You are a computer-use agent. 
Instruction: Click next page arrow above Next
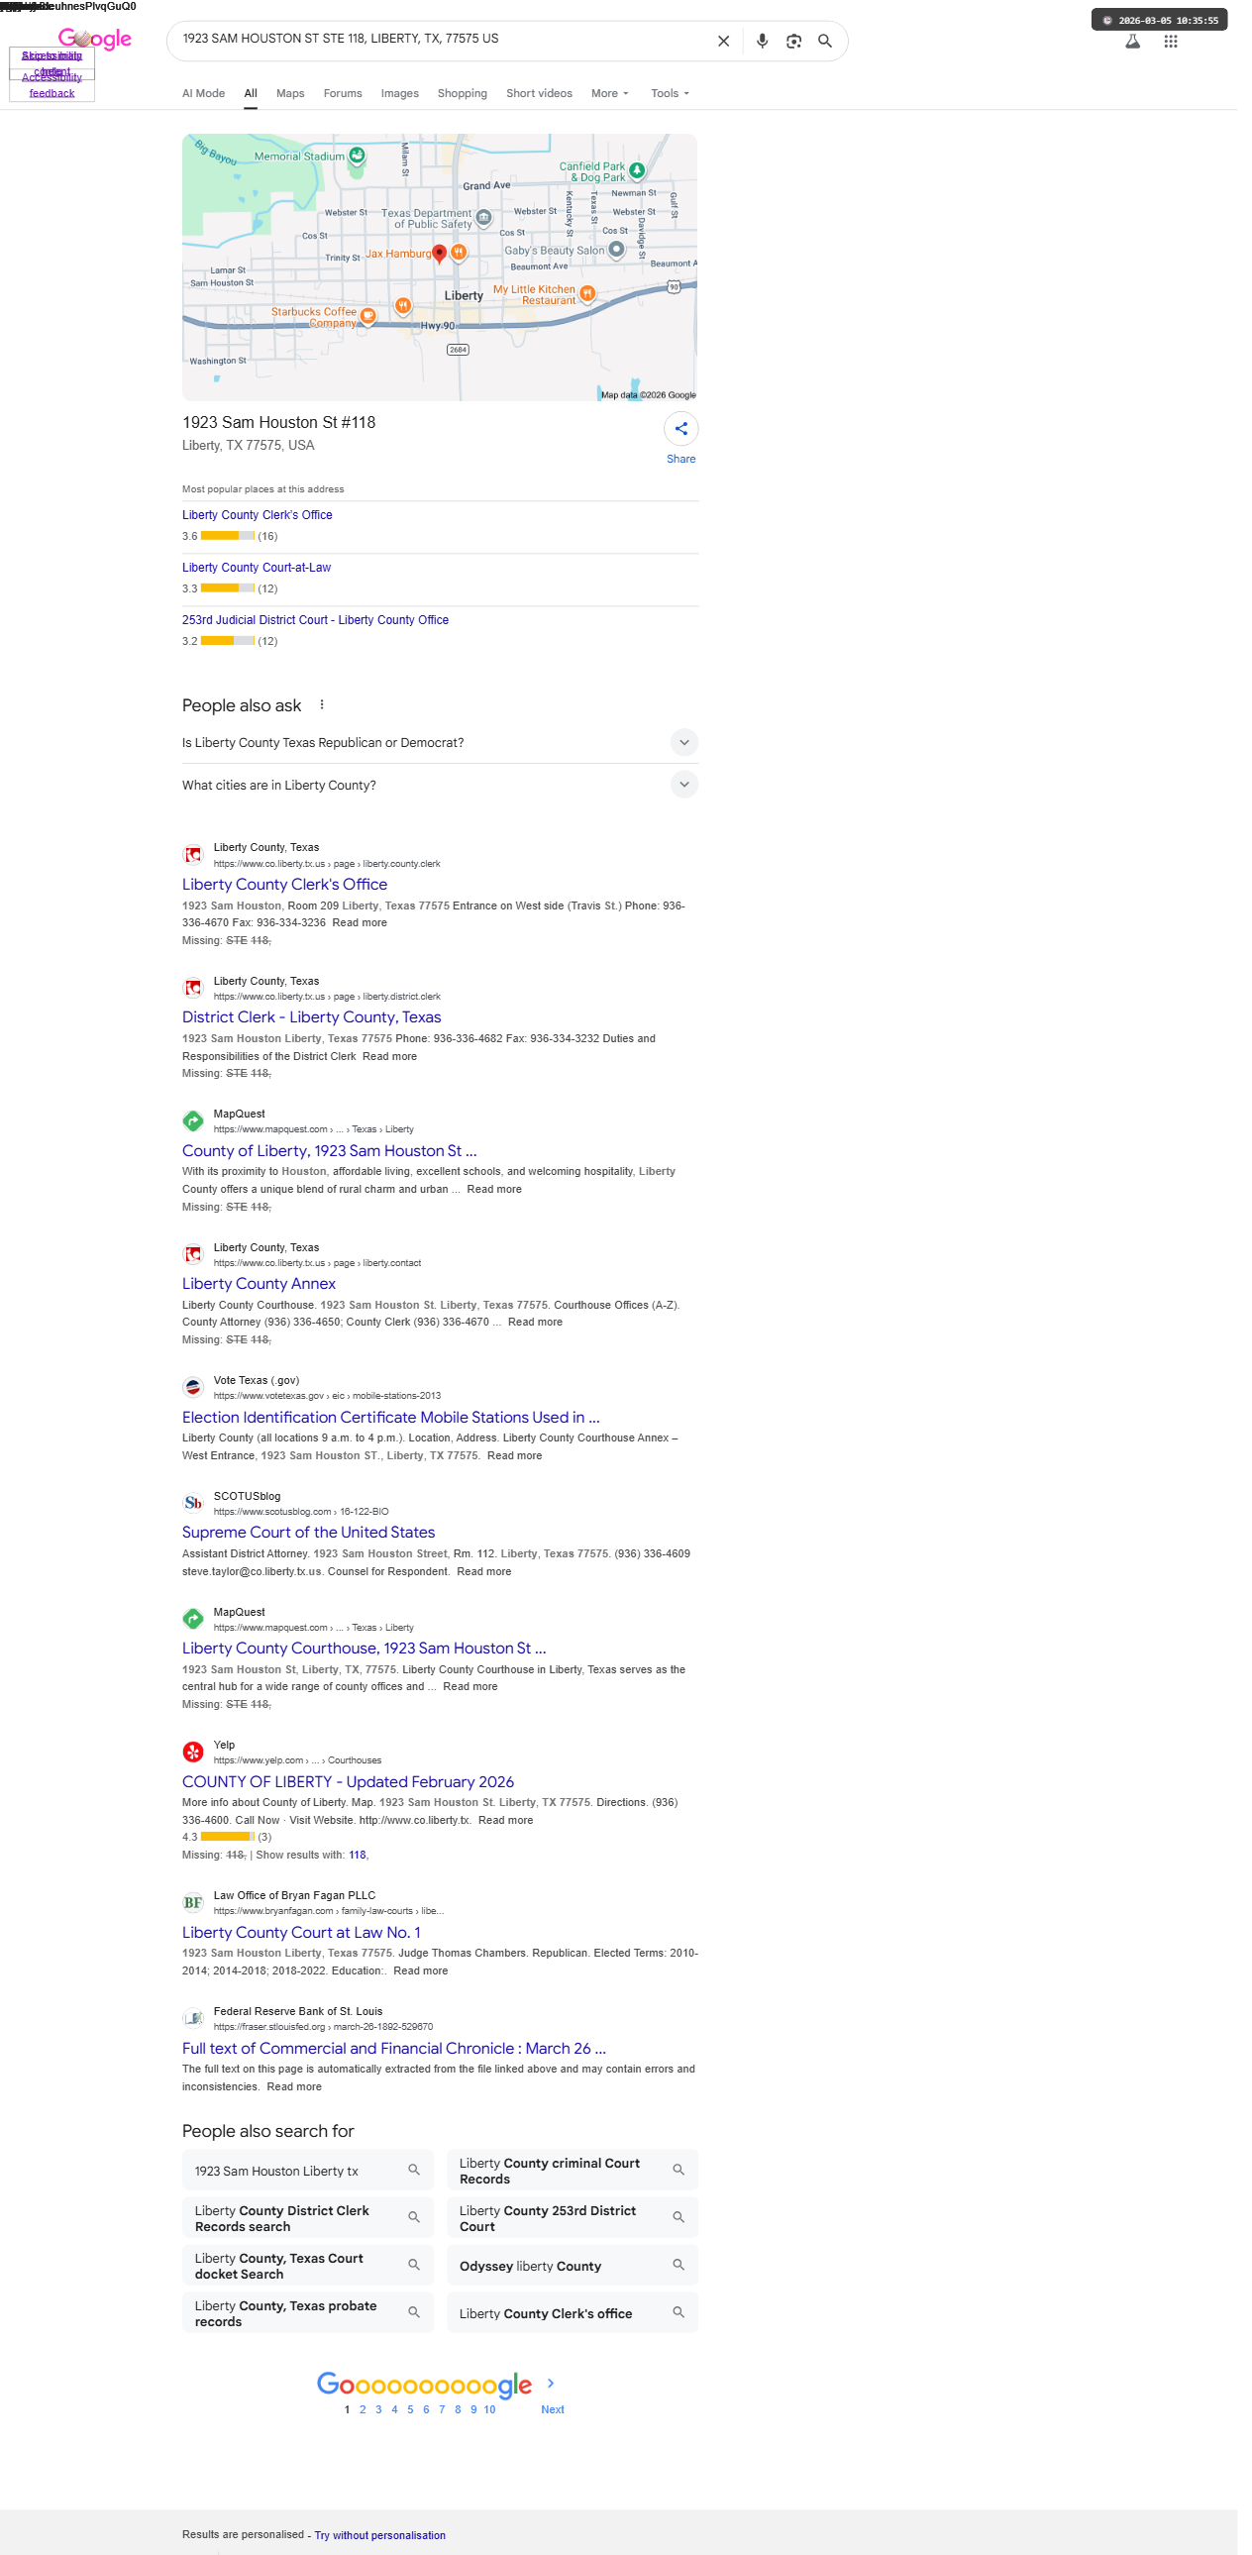click(551, 2383)
